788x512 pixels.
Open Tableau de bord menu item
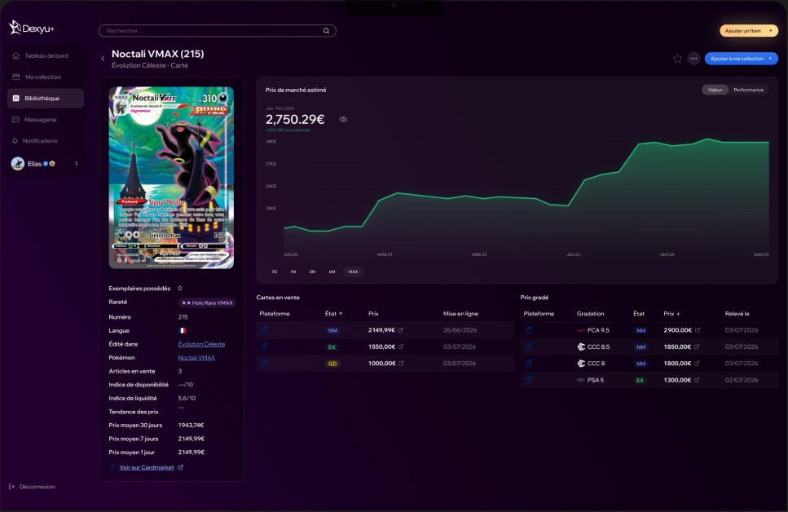click(x=46, y=55)
